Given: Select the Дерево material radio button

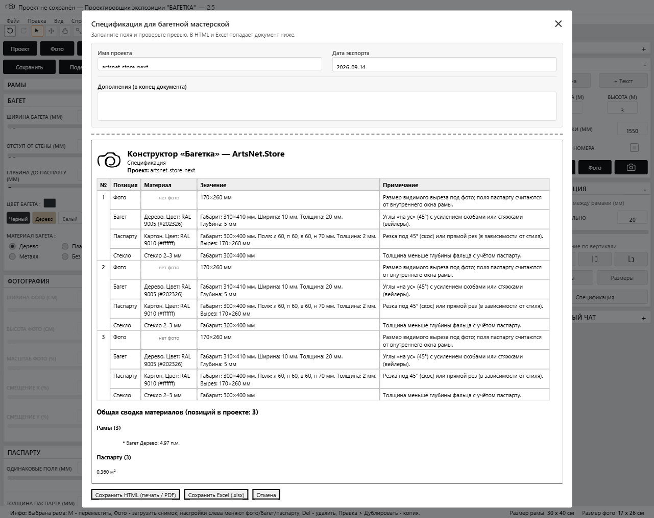Looking at the screenshot, I should click(12, 246).
